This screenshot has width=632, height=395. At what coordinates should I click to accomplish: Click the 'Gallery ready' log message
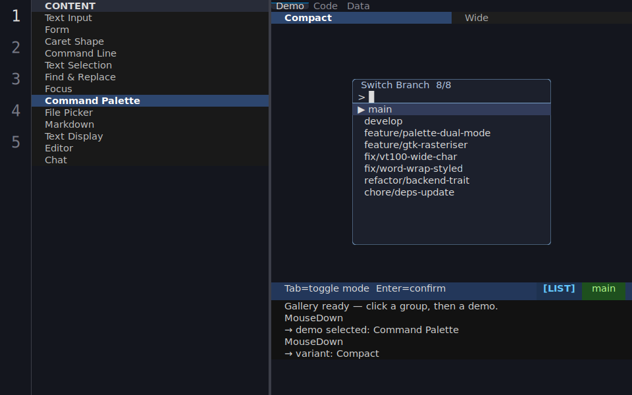pos(391,306)
